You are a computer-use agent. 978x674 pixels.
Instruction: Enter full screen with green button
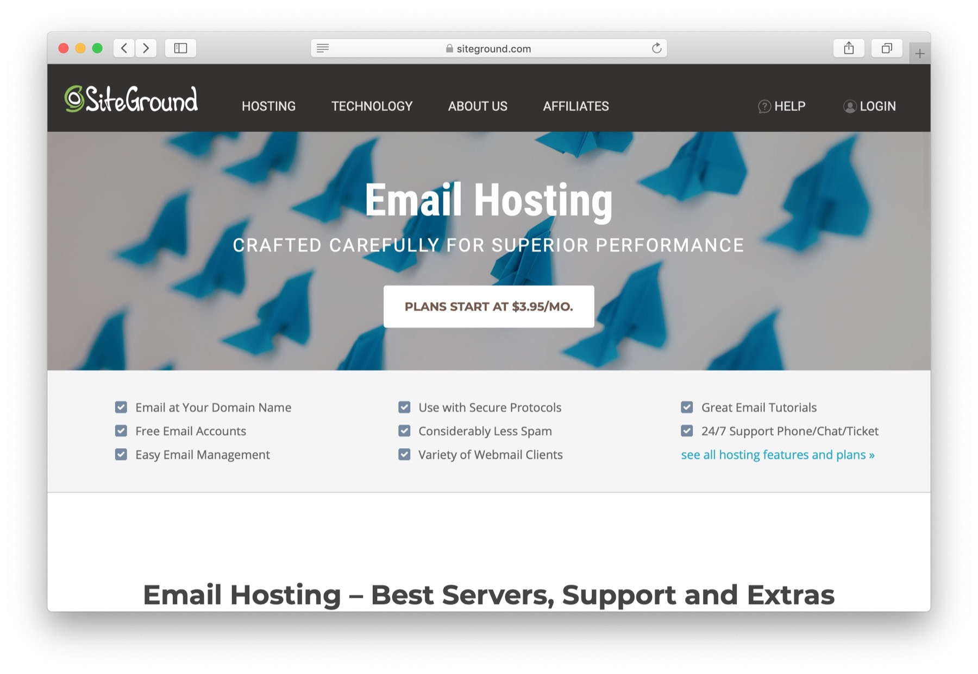click(97, 48)
